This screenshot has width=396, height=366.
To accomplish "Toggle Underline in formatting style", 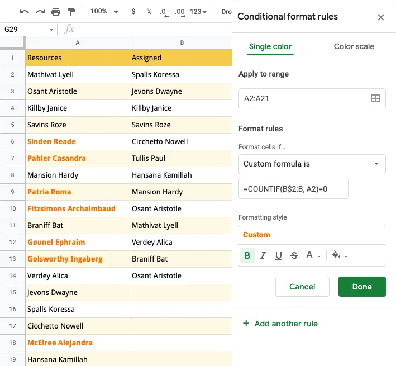I will point(279,255).
